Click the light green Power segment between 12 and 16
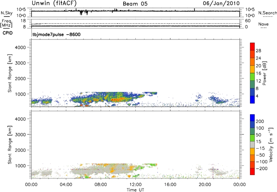 click(x=252, y=77)
